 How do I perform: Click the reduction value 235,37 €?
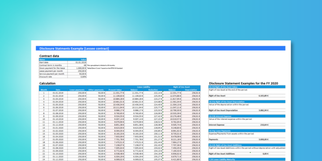click(153, 160)
